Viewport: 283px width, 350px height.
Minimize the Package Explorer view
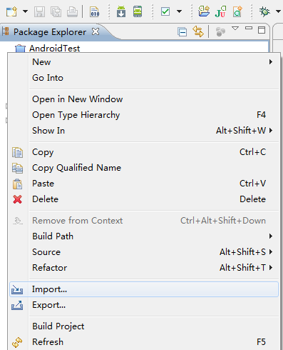click(249, 28)
